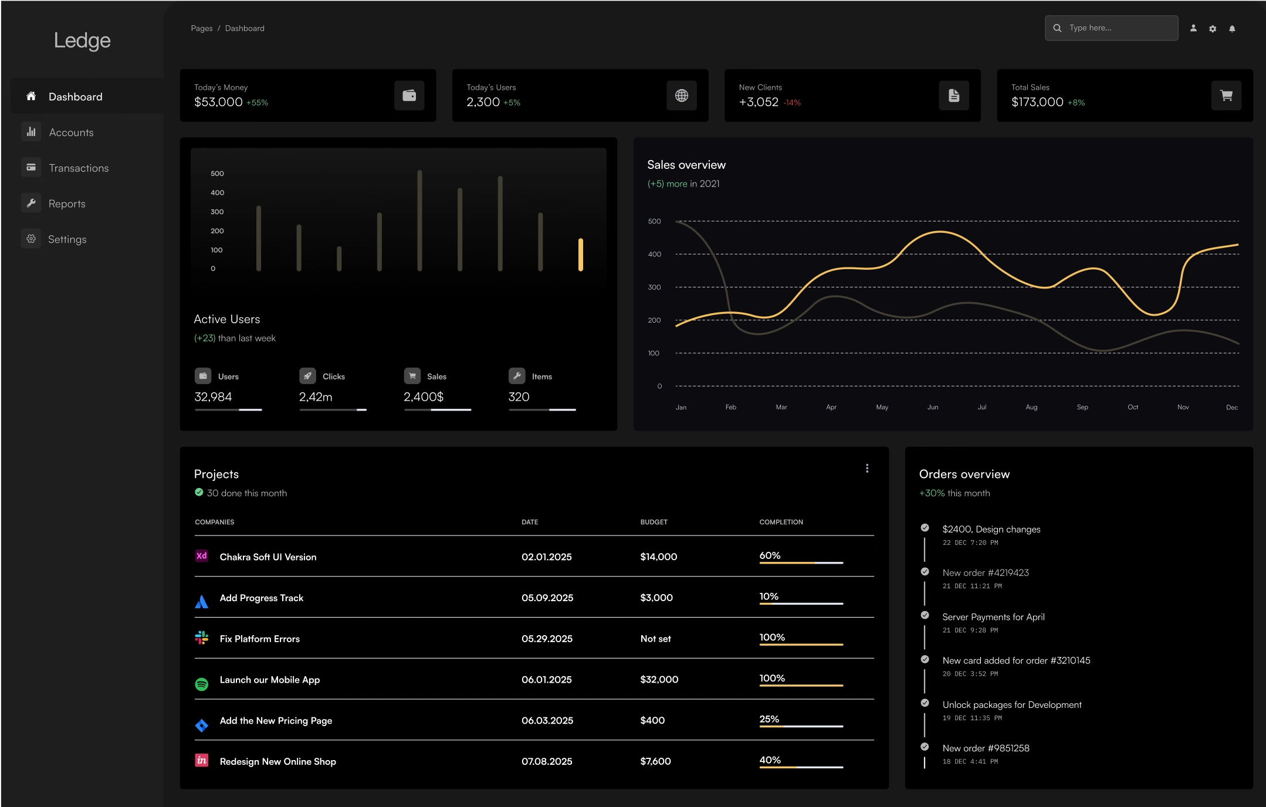
Task: Click the COMPLETION column header
Action: point(781,522)
